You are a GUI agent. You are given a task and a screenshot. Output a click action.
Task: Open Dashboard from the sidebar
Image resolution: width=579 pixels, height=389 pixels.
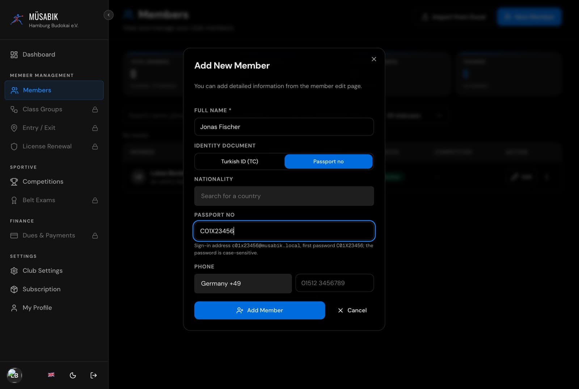pos(54,54)
